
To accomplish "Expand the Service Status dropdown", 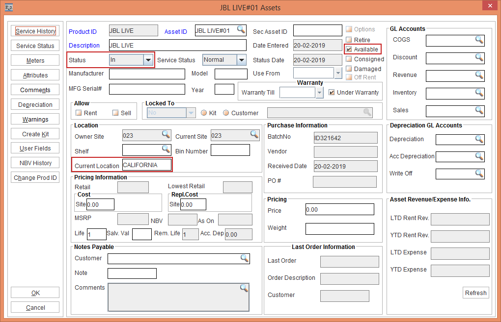I will (x=242, y=60).
